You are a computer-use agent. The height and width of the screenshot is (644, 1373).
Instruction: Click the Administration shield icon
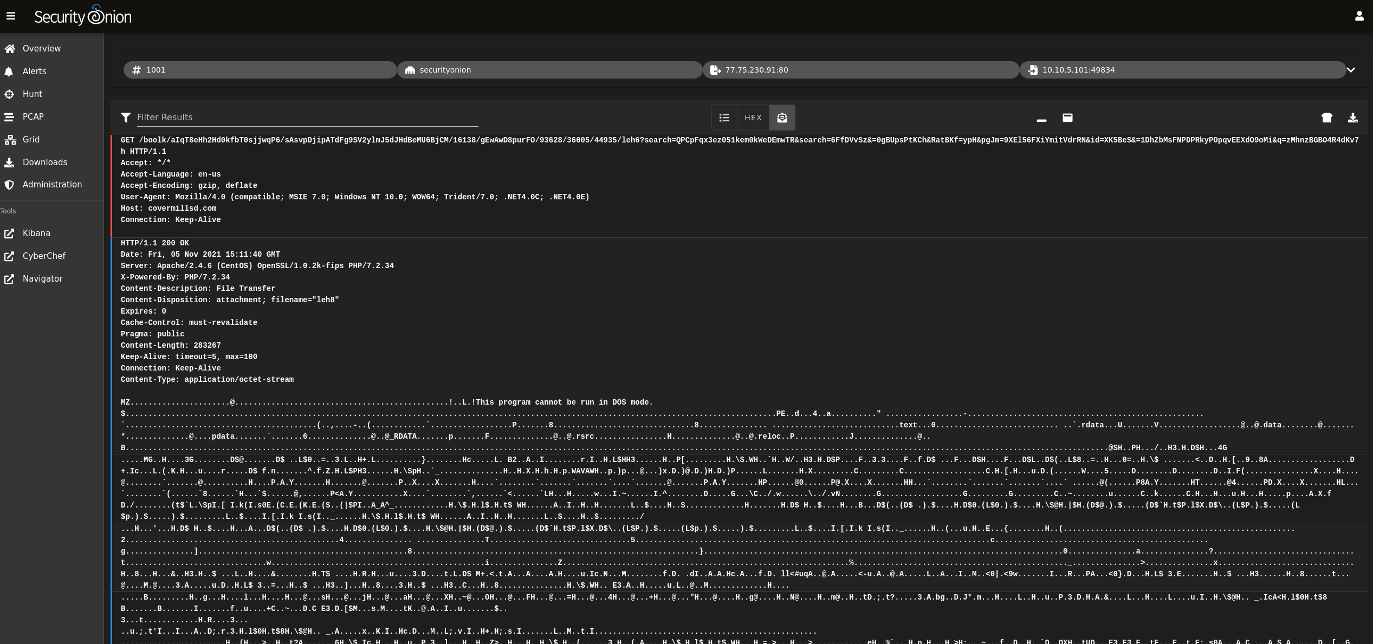pyautogui.click(x=9, y=185)
